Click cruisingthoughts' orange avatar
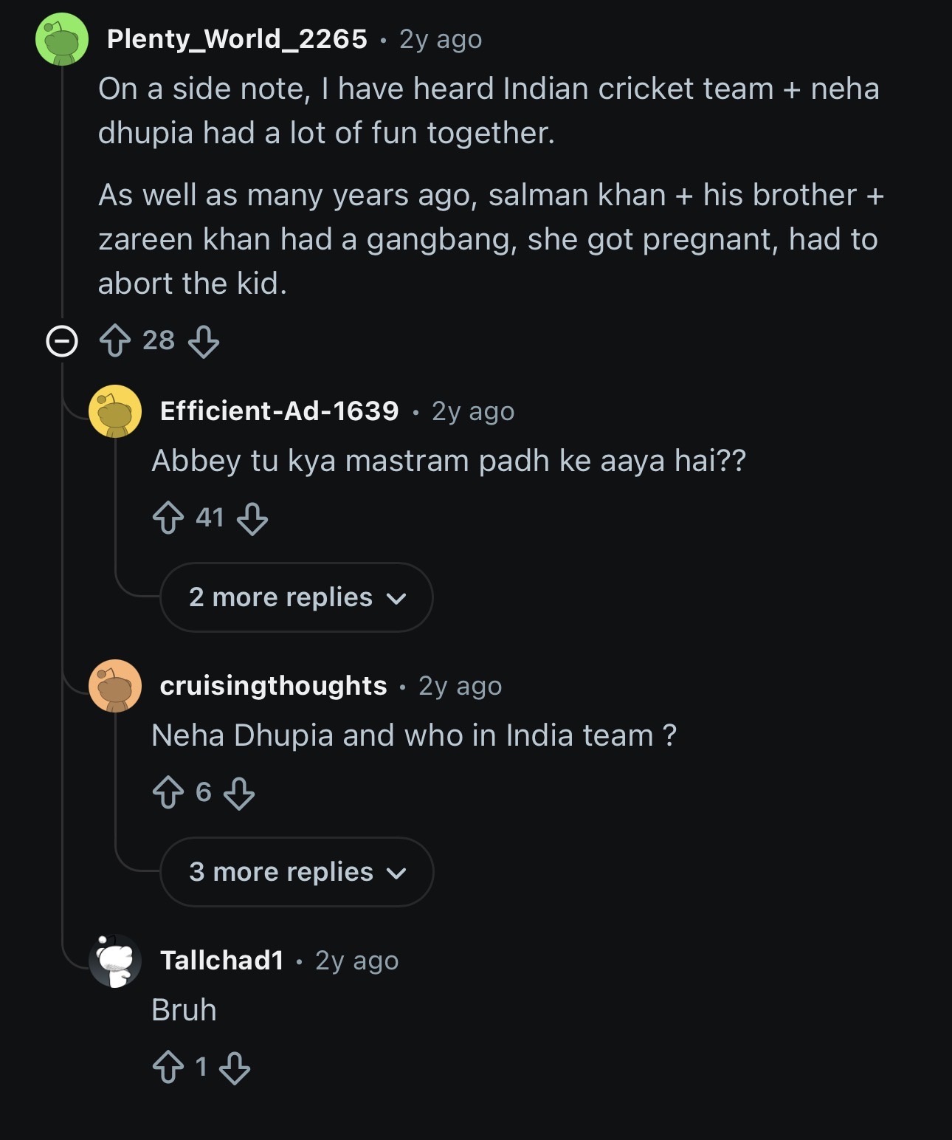Viewport: 952px width, 1140px height. pyautogui.click(x=115, y=686)
